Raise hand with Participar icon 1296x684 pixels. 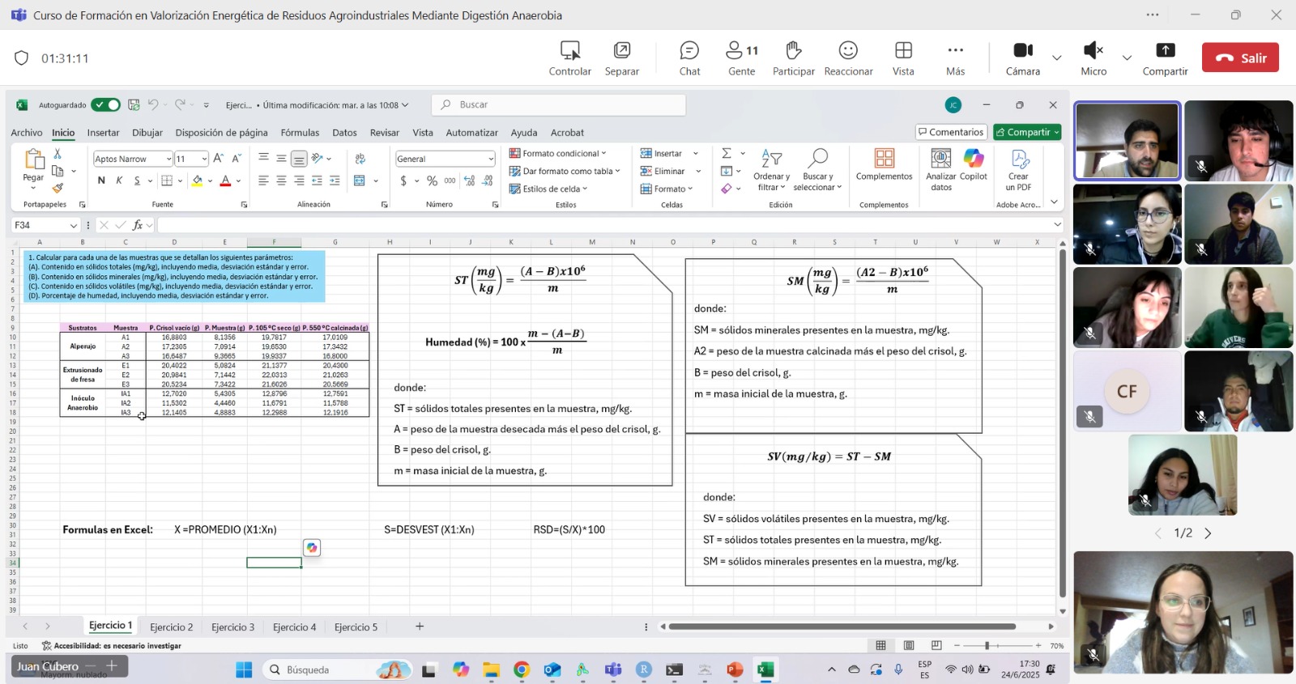pos(793,51)
